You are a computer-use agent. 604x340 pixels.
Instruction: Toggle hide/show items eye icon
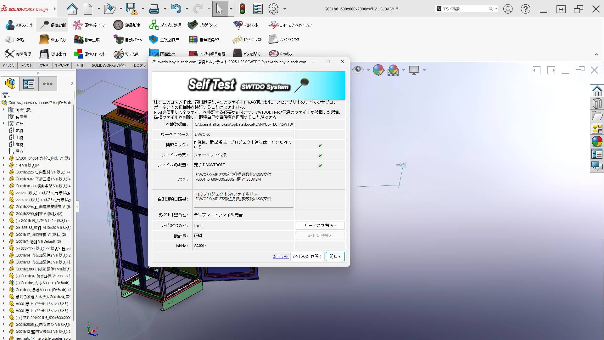point(358,70)
